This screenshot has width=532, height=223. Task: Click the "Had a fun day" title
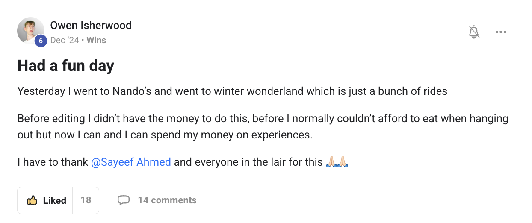coord(66,66)
